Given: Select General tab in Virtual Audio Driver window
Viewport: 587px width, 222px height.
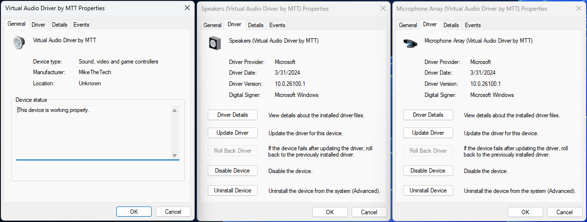Looking at the screenshot, I should click(x=17, y=24).
